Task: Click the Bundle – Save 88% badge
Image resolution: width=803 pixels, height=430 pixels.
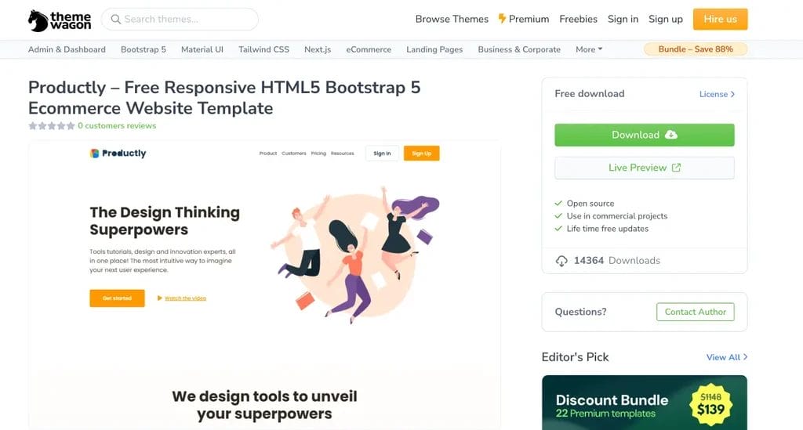Action: pos(696,49)
